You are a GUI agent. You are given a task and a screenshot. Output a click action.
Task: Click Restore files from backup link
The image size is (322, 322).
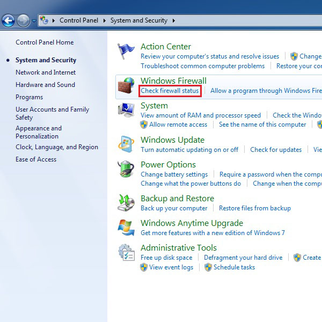pos(255,208)
